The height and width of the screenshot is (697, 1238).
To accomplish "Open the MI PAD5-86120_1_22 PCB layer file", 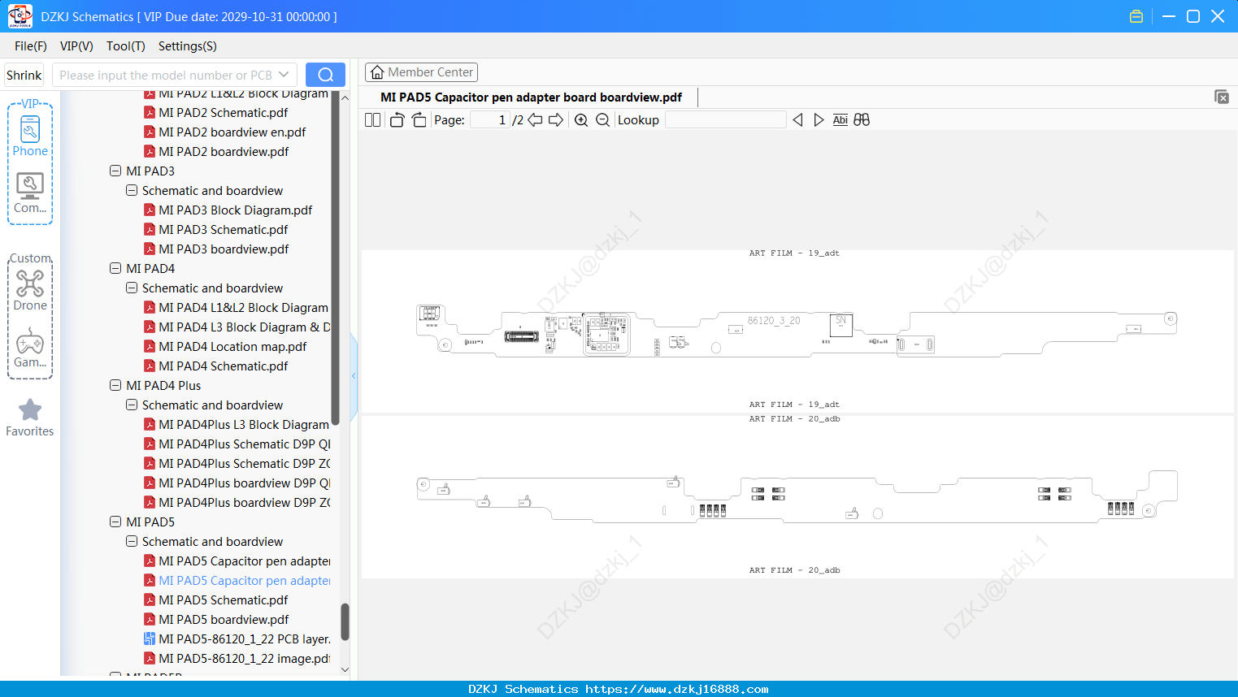I will (x=237, y=639).
